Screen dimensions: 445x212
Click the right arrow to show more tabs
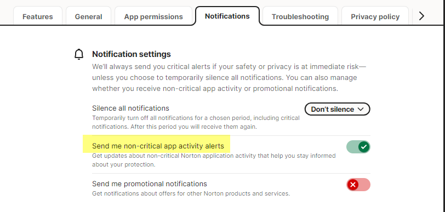421,16
